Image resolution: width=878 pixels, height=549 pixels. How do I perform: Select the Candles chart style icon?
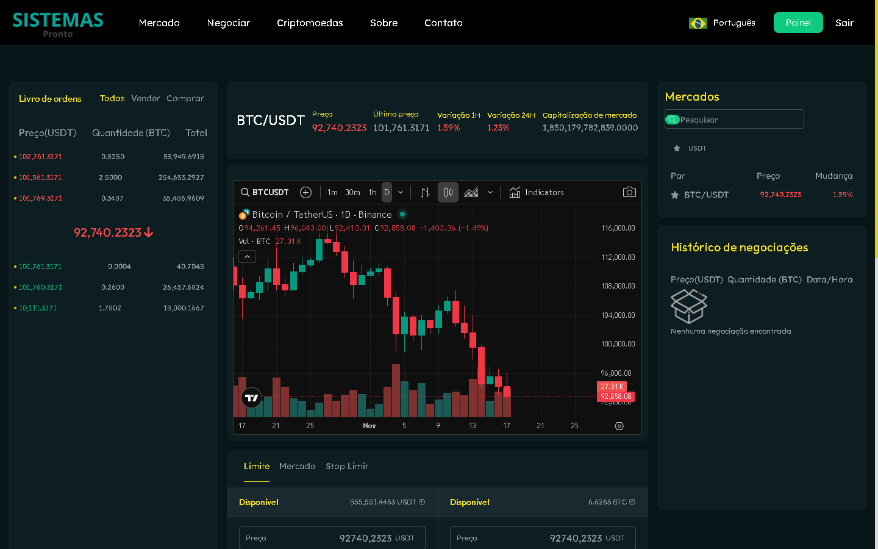tap(448, 192)
